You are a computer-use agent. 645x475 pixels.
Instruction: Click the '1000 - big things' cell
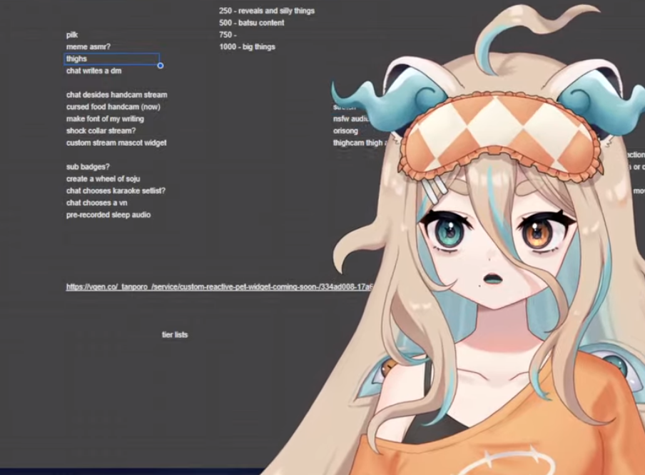pos(247,47)
